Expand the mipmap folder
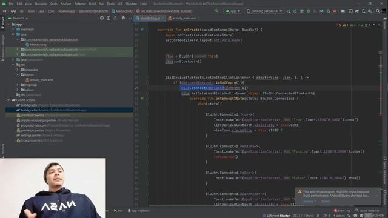 [x=18, y=85]
